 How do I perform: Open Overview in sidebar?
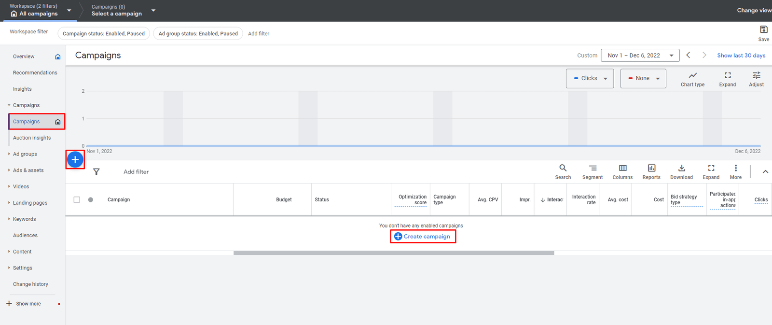point(24,57)
